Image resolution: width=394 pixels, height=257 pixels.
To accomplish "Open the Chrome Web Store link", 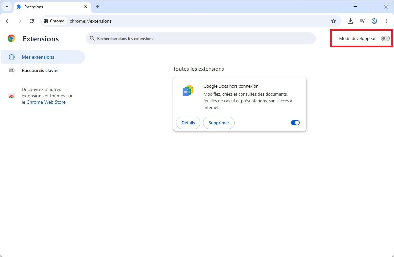I will [46, 102].
